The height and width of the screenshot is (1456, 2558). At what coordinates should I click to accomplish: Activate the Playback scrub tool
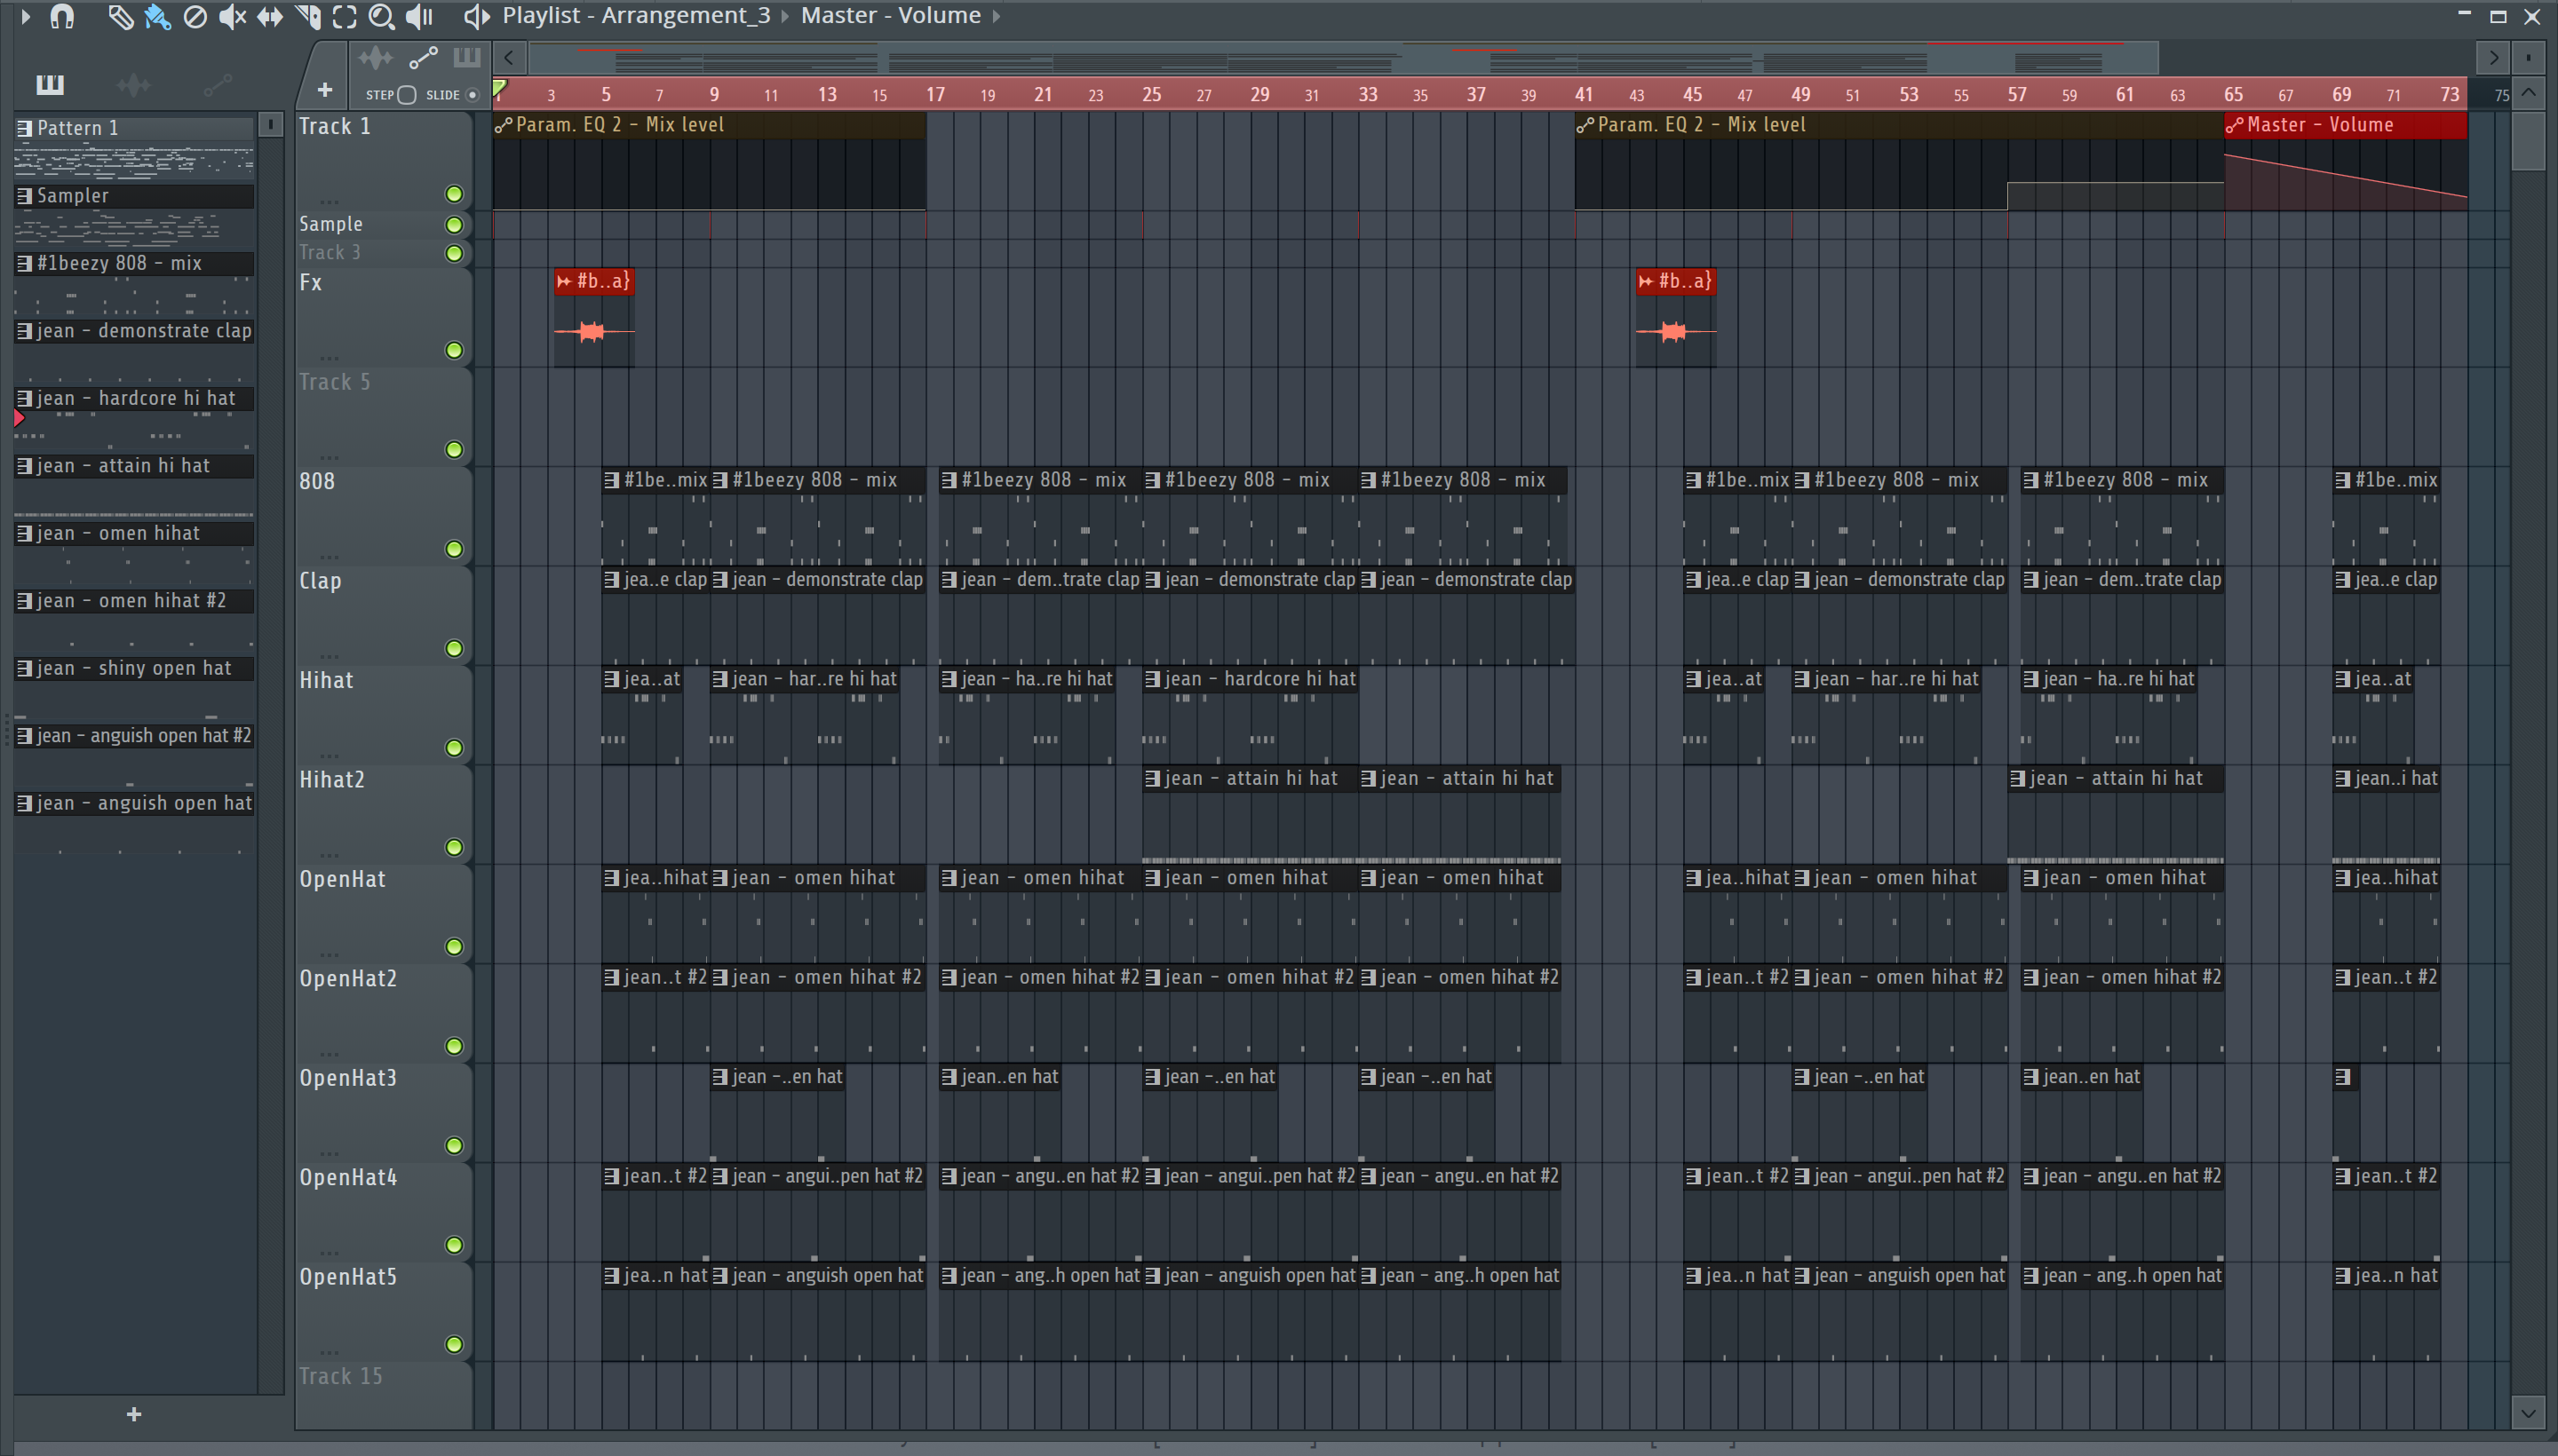click(419, 17)
